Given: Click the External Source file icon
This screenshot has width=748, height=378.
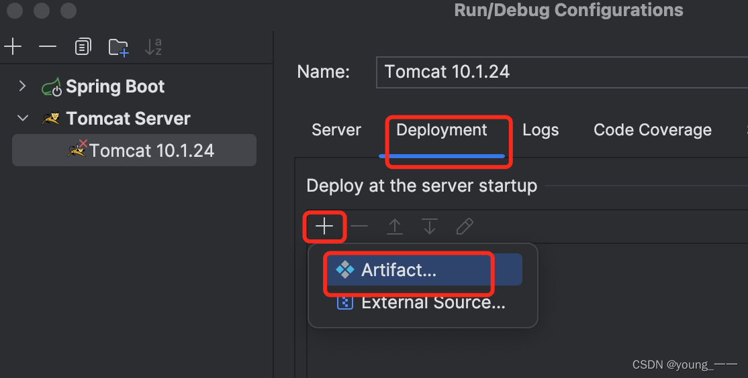Looking at the screenshot, I should pos(345,302).
